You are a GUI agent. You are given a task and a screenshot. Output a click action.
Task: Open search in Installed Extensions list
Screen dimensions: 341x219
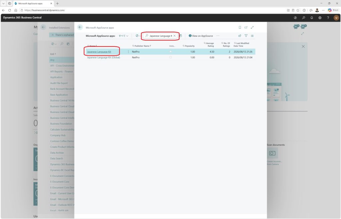62,44
